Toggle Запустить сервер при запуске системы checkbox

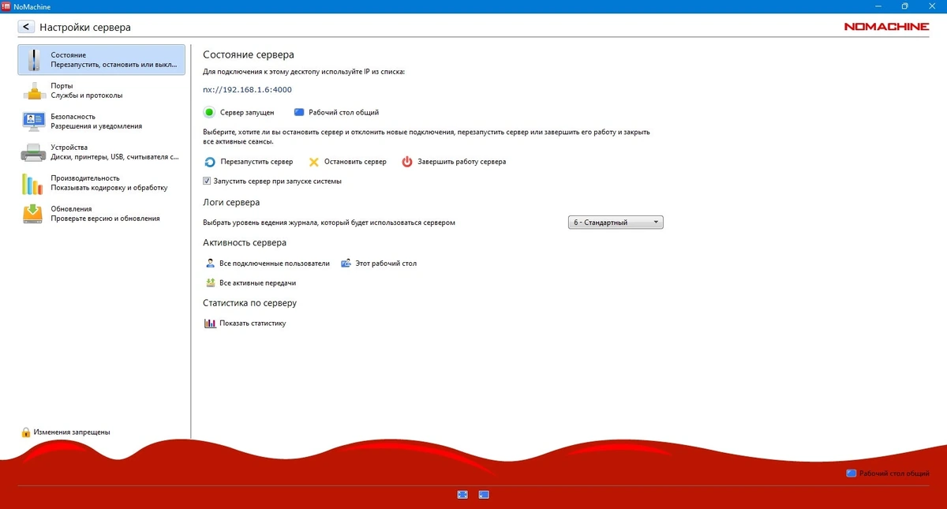[x=208, y=181]
